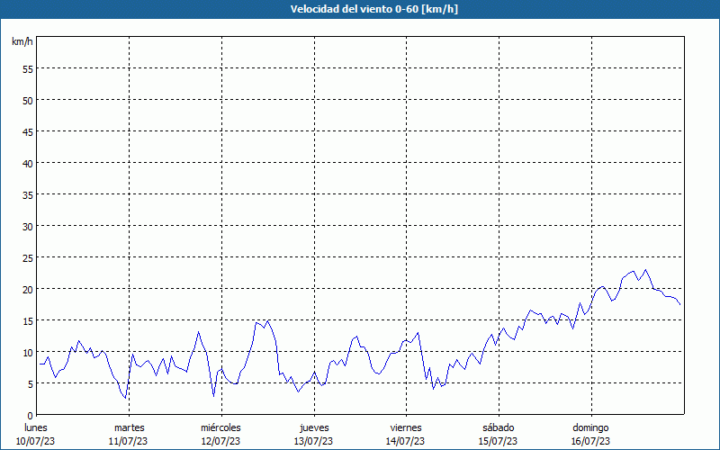This screenshot has width=720, height=450.
Task: Click the '45' y-axis tick label
Action: pyautogui.click(x=28, y=131)
